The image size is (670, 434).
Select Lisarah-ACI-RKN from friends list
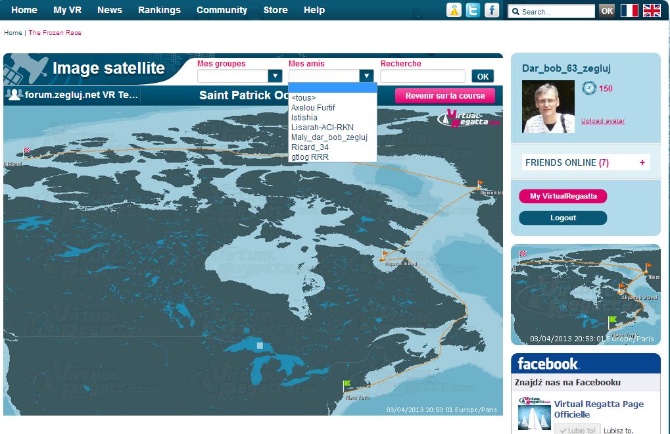tap(322, 128)
